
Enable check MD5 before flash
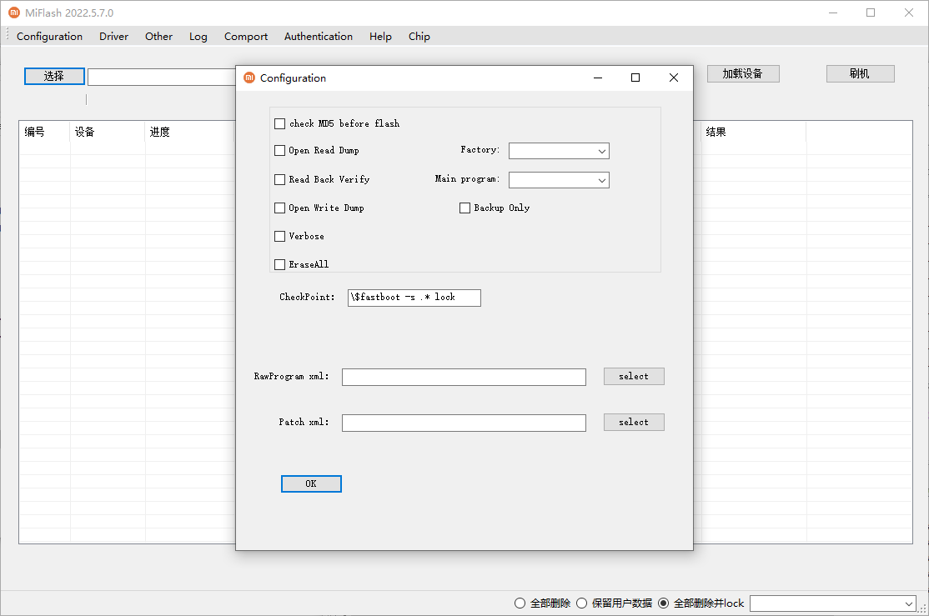pyautogui.click(x=280, y=123)
